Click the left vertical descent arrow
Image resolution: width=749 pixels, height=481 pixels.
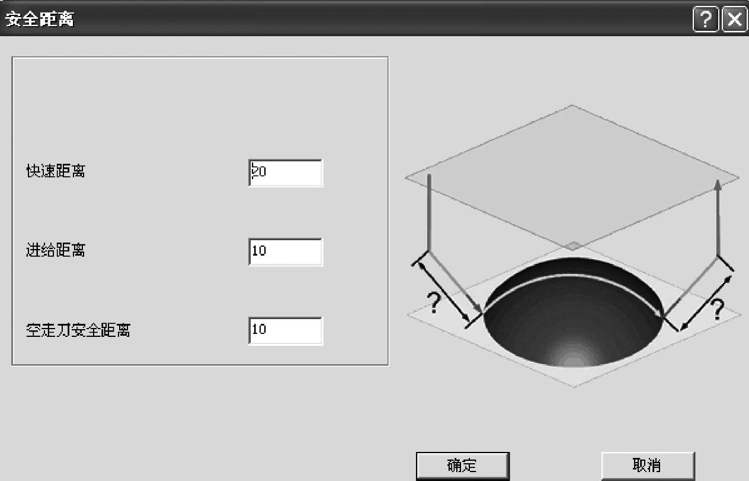429,212
